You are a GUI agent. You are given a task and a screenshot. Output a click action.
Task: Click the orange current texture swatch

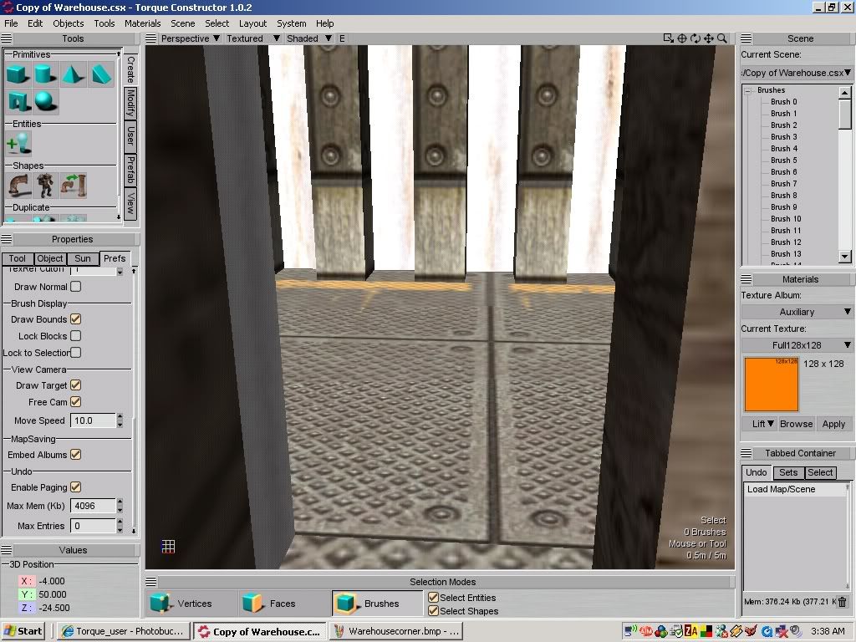pyautogui.click(x=771, y=385)
